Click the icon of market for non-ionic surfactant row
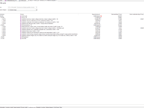This screenshot has height=108, width=144. (x=21, y=21)
